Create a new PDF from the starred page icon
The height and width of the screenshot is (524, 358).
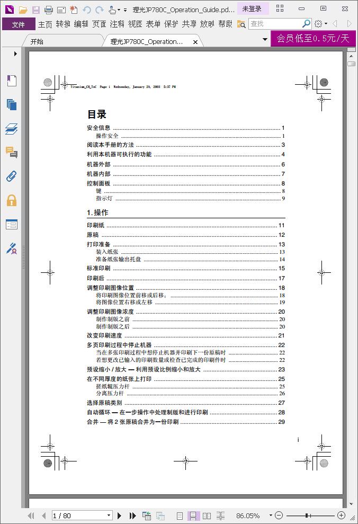74,10
